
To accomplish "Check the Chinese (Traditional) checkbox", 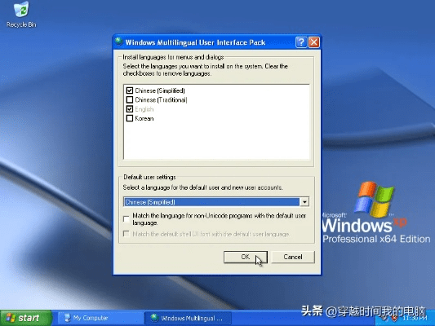I will tap(130, 99).
